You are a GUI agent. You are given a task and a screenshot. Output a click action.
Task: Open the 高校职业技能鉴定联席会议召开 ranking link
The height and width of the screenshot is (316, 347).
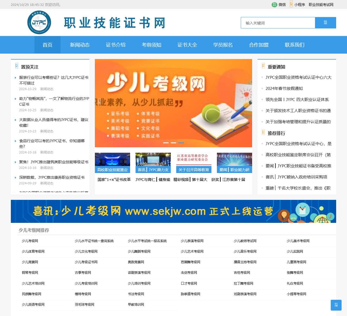click(x=298, y=155)
